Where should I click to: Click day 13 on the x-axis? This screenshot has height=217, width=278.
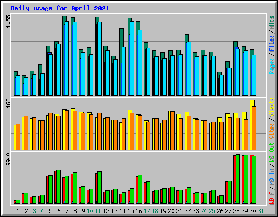(x=114, y=211)
